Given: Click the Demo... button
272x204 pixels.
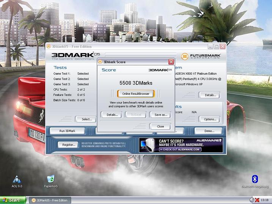Looking at the screenshot, I should pos(209,131).
